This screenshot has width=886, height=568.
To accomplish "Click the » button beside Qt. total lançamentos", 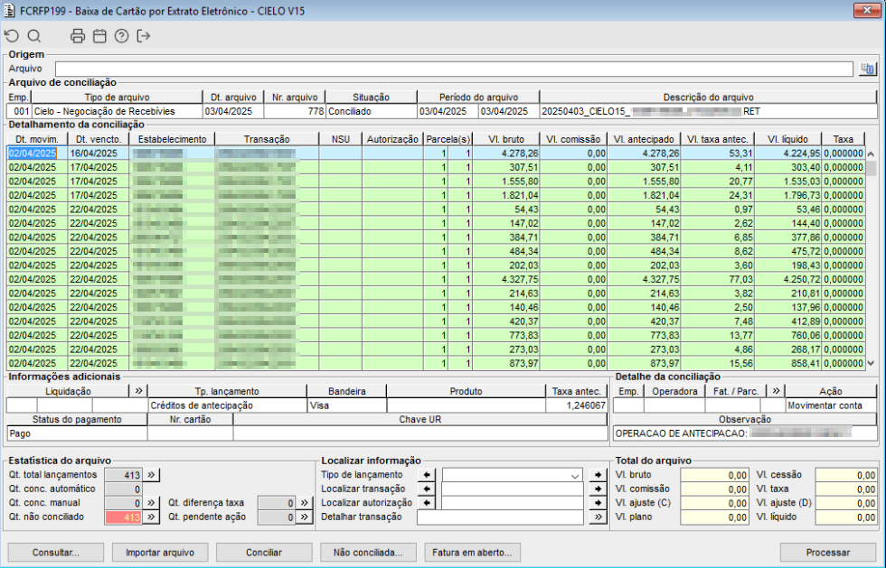I will [152, 475].
